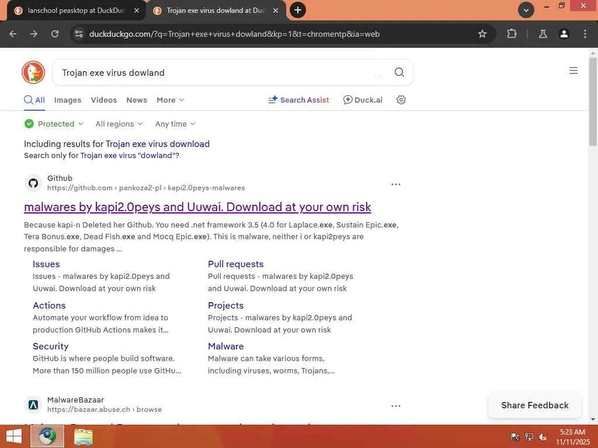The image size is (598, 448).
Task: Open File Explorer from taskbar
Action: (84, 437)
